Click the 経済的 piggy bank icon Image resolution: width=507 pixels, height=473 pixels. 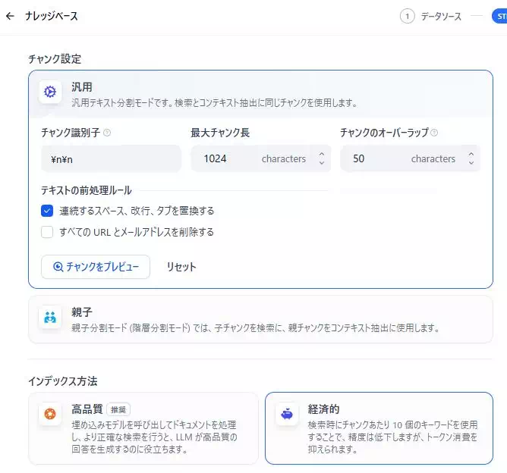pos(286,414)
